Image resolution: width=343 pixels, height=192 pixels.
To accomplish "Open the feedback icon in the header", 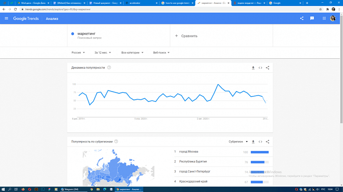I will (x=312, y=19).
